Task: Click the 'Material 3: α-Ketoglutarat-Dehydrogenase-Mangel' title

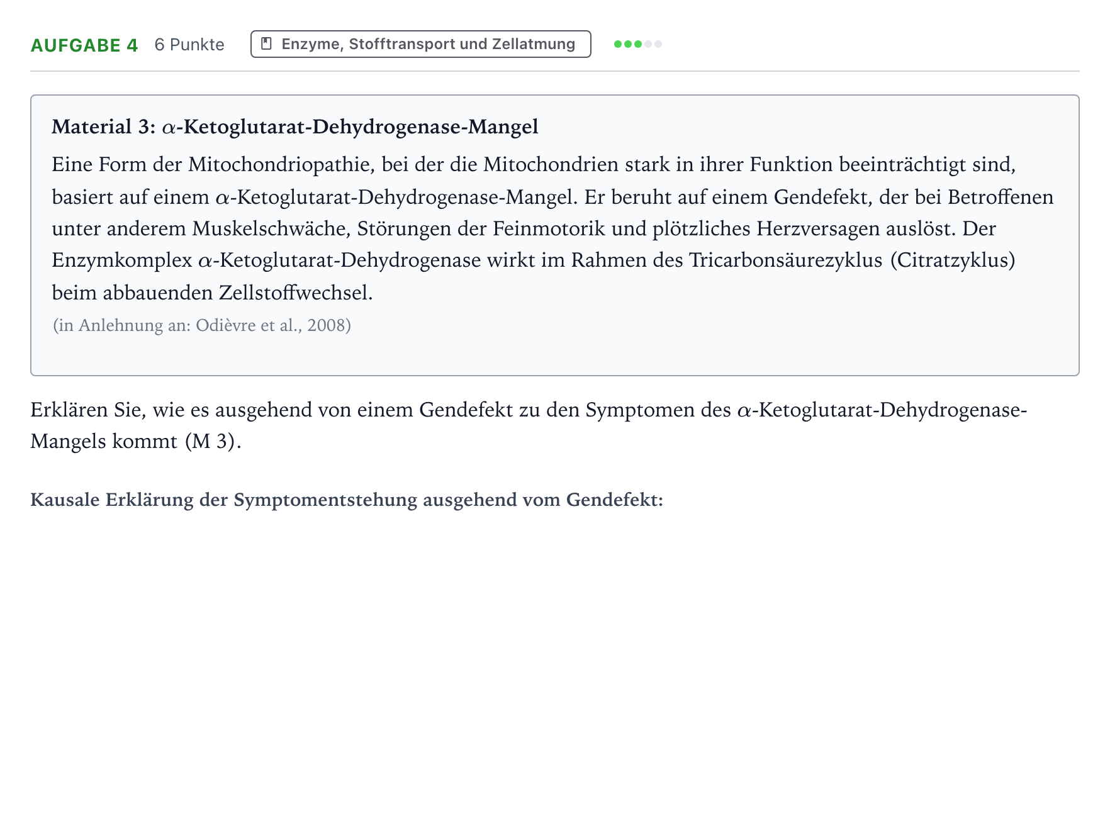Action: pyautogui.click(x=295, y=126)
